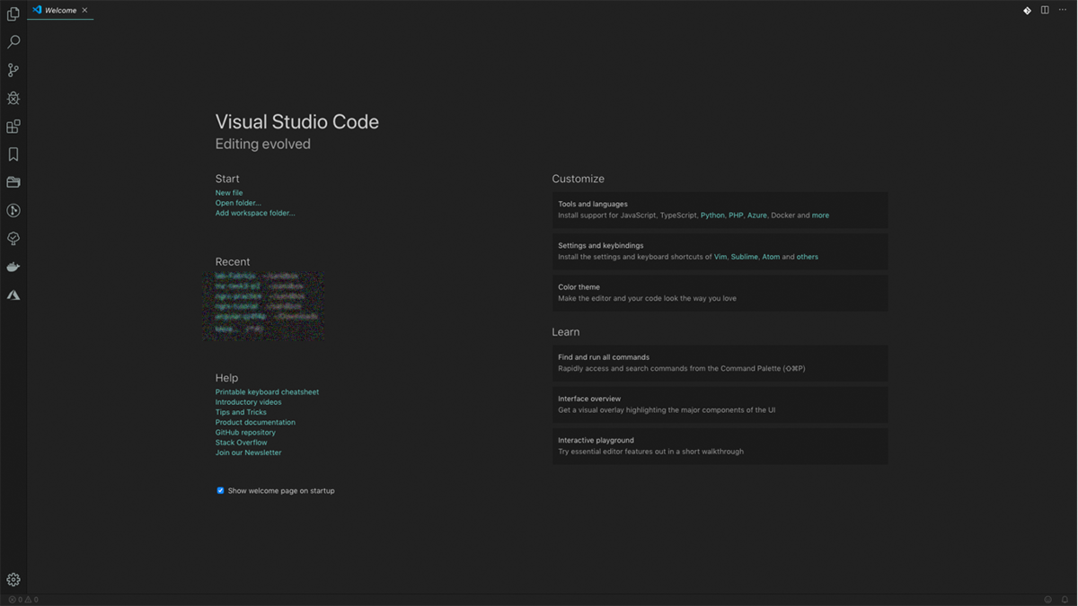
Task: Open the tree with checkmark icon
Action: [13, 239]
